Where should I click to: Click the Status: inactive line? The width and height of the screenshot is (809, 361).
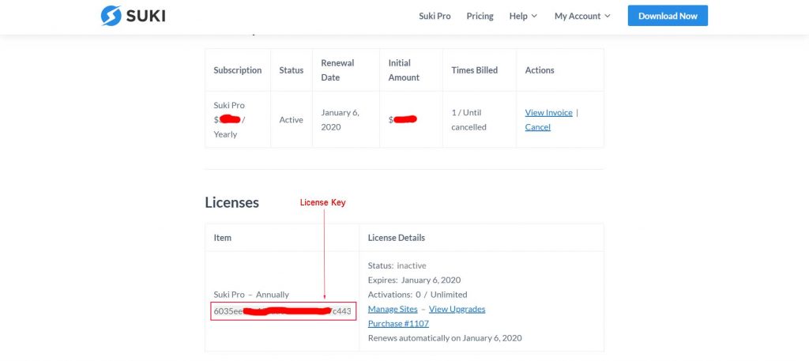coord(397,265)
